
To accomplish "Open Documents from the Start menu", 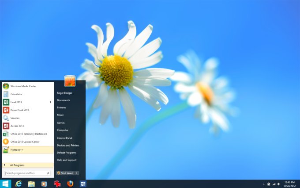I will point(64,100).
